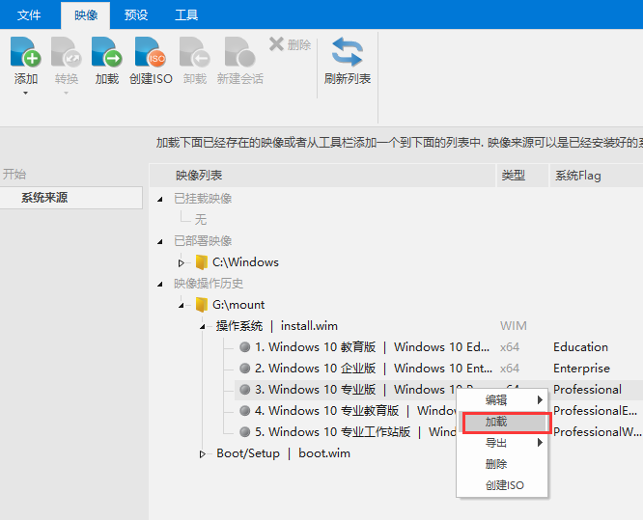643x520 pixels.
Task: Click the 卸载 (Unload) toolbar icon
Action: tap(194, 52)
